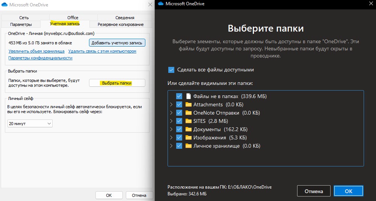The image size is (376, 201).
Task: Select the Документы (162.2 КБ) label
Action: point(220,129)
